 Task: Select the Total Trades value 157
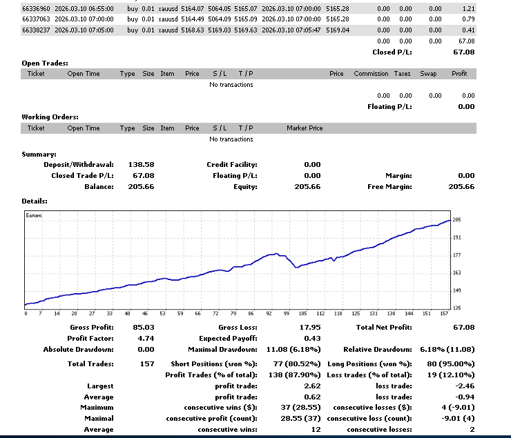(x=146, y=364)
